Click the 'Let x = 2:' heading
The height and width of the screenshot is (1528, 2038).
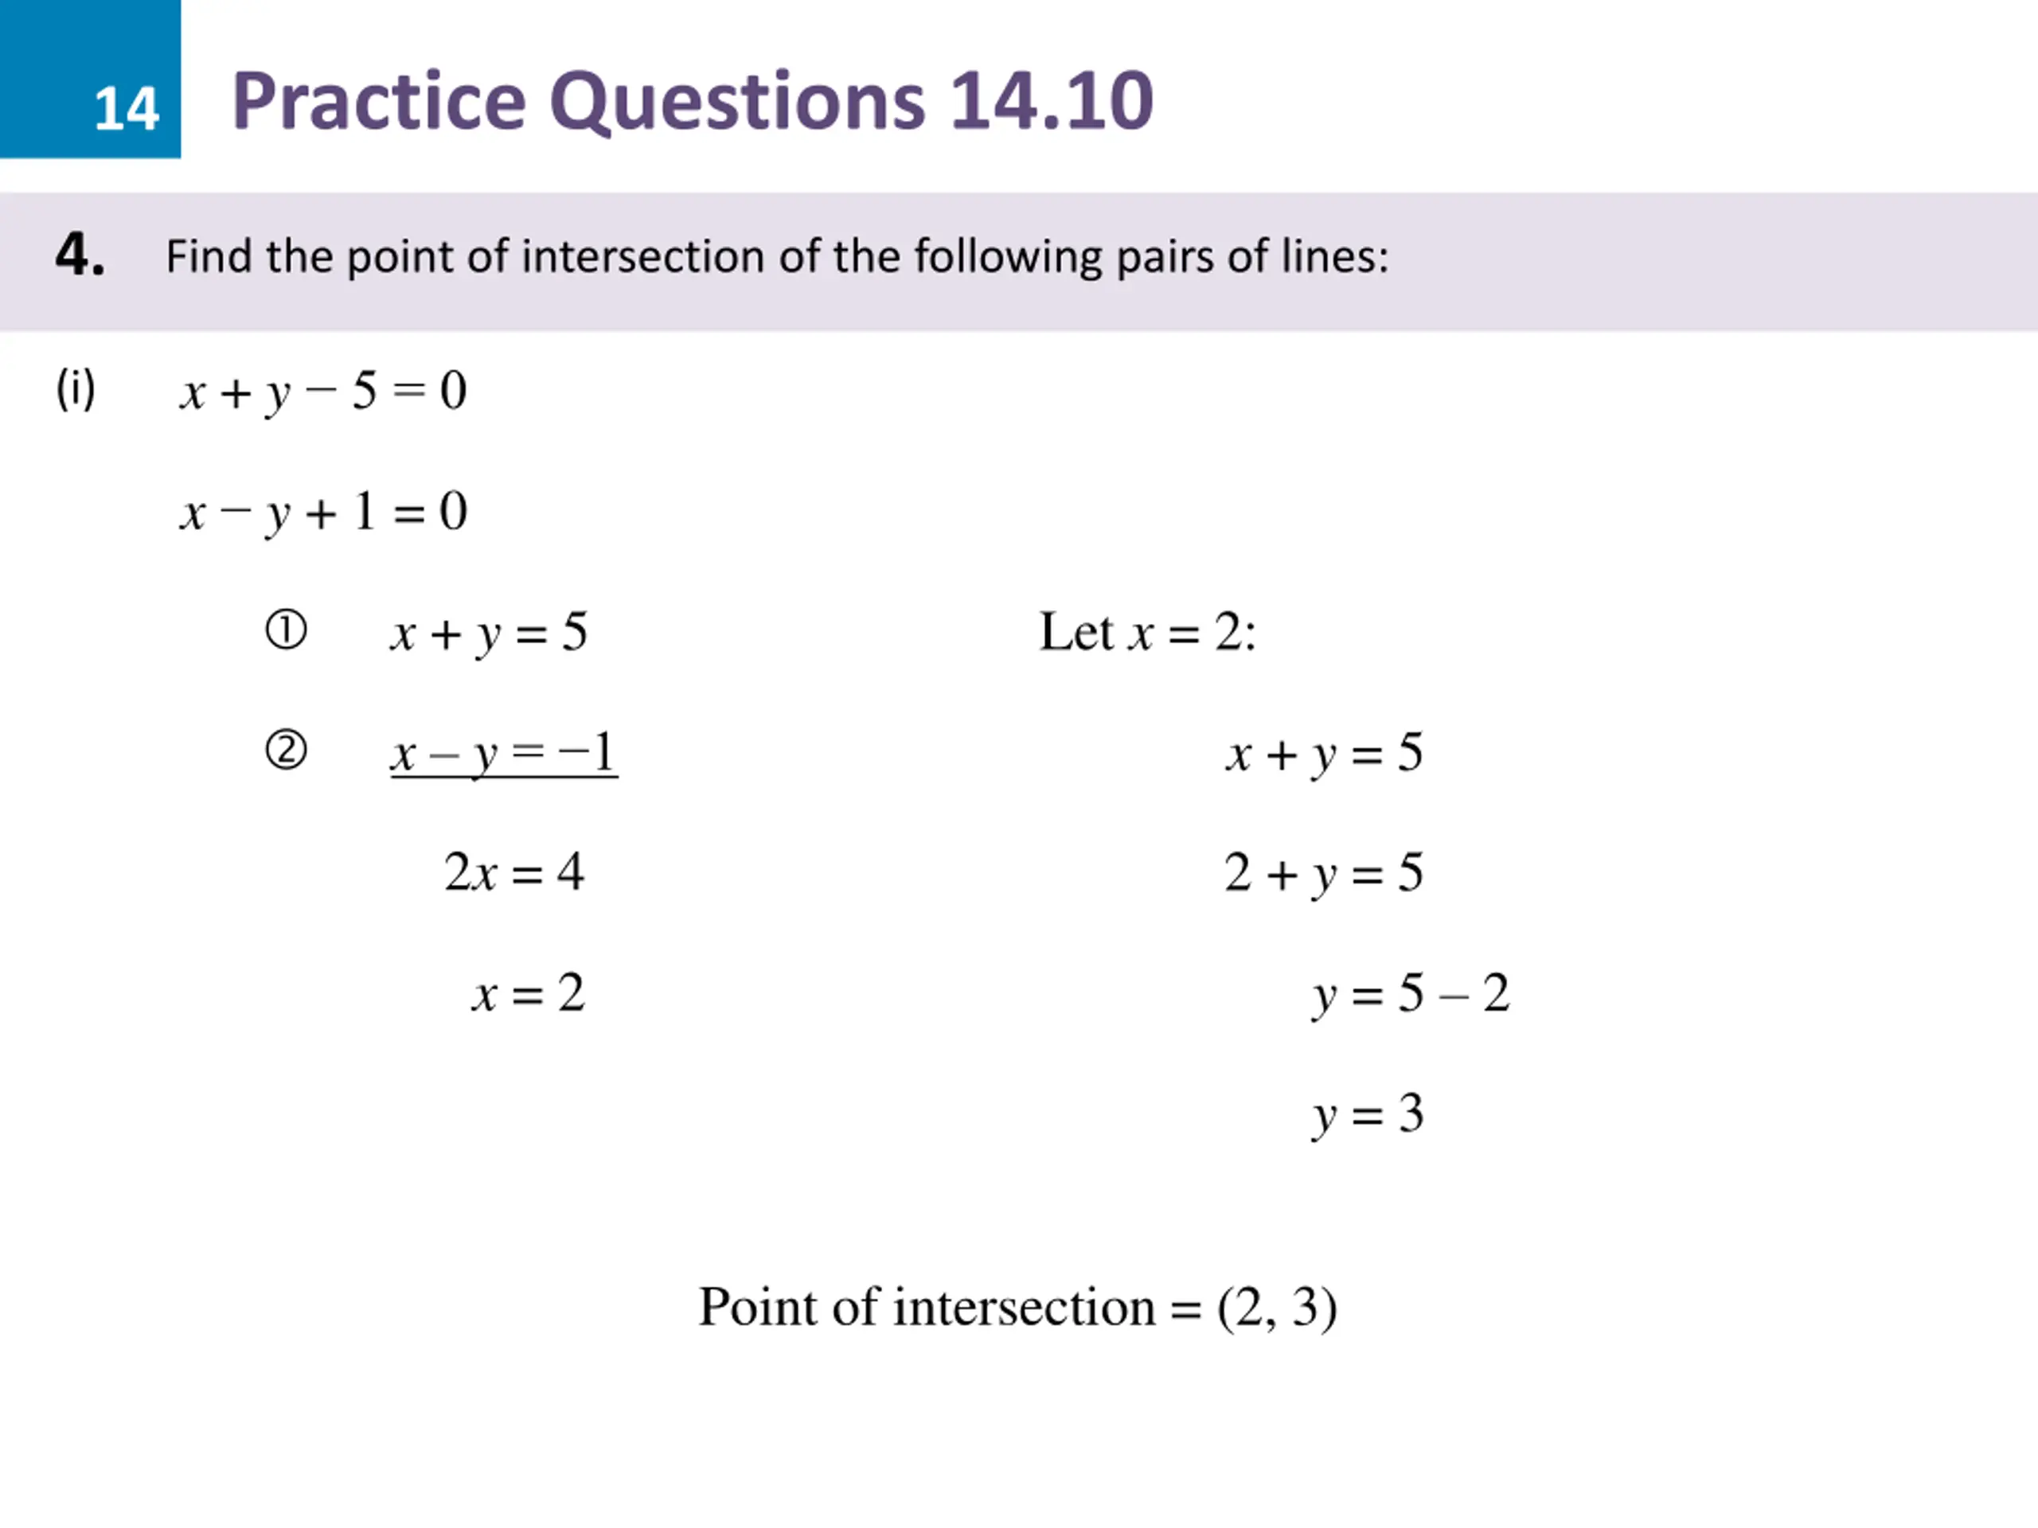tap(1147, 633)
